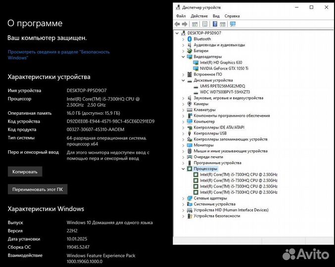Click the Intel(R) HD Graphics 630 device icon
The image size is (335, 267).
pyautogui.click(x=195, y=63)
